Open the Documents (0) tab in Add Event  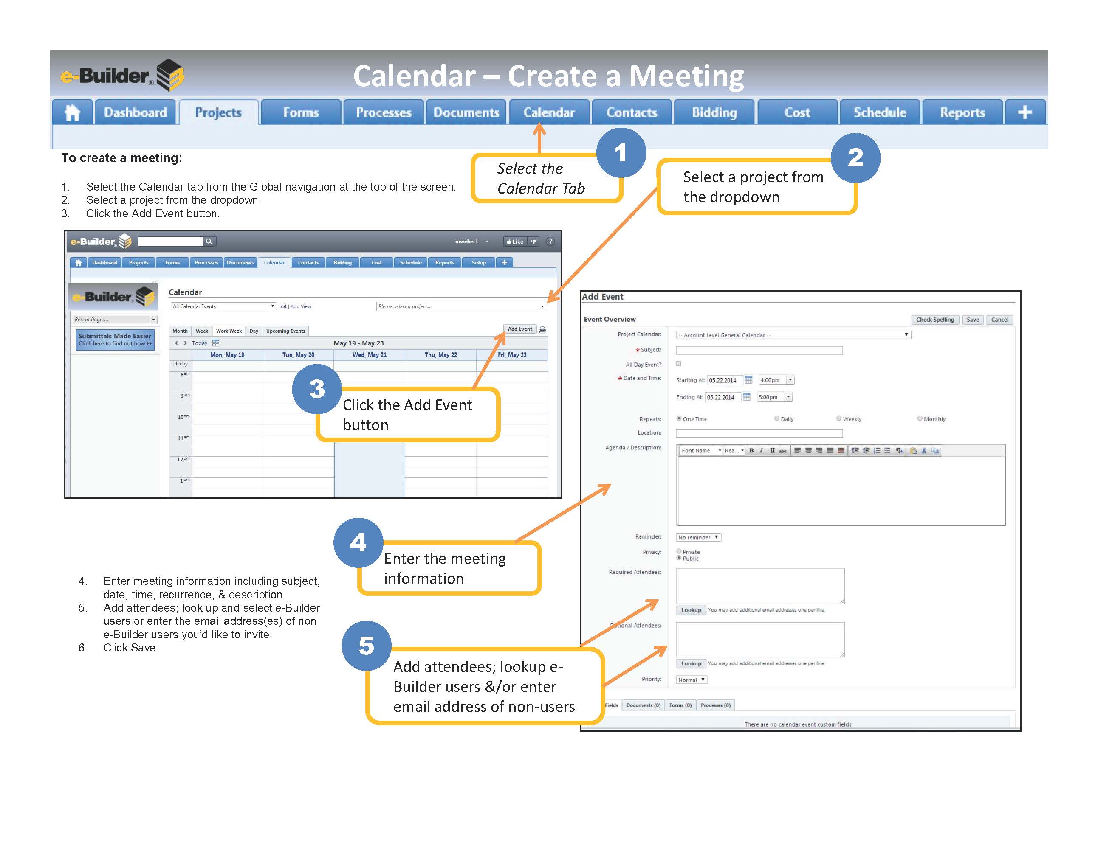coord(643,705)
